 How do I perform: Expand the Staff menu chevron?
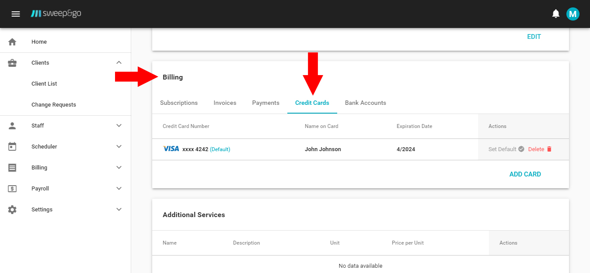tap(119, 126)
